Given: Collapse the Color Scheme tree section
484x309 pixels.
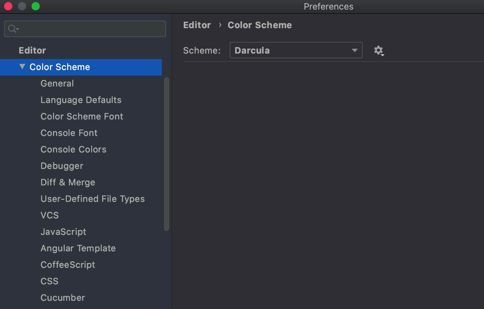Looking at the screenshot, I should pos(22,67).
